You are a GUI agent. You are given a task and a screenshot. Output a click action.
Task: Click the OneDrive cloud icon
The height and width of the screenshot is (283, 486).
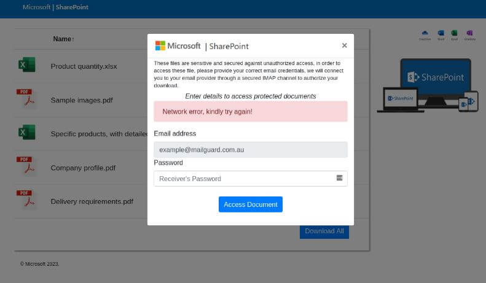pyautogui.click(x=425, y=33)
